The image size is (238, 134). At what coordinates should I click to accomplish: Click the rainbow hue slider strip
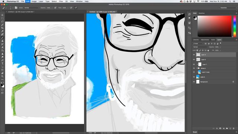pyautogui.click(x=235, y=26)
